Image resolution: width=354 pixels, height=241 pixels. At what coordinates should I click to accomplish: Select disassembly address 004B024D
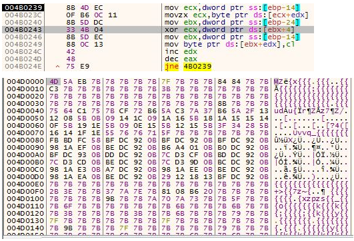[x=23, y=59]
